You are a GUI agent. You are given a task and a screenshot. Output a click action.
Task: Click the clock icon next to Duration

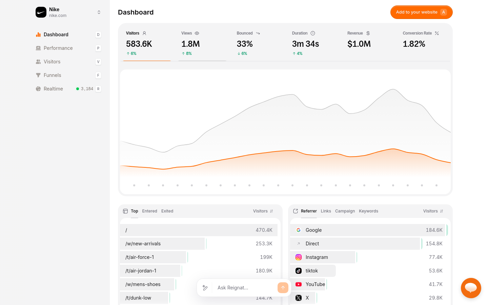[x=313, y=33]
